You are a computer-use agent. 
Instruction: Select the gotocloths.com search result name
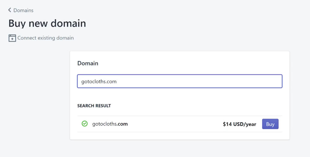(x=110, y=124)
